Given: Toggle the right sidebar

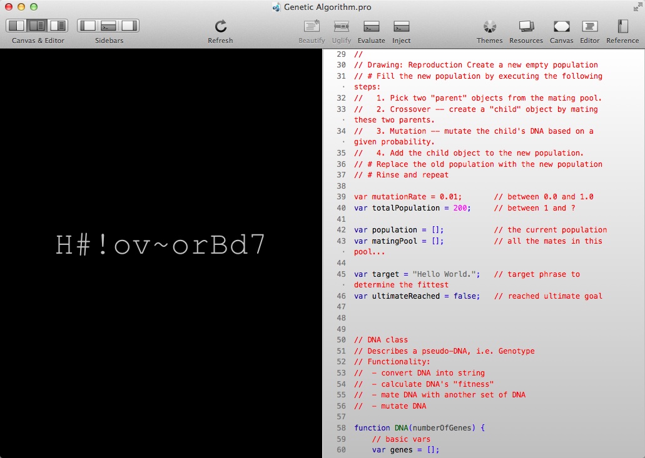Looking at the screenshot, I should pyautogui.click(x=129, y=26).
